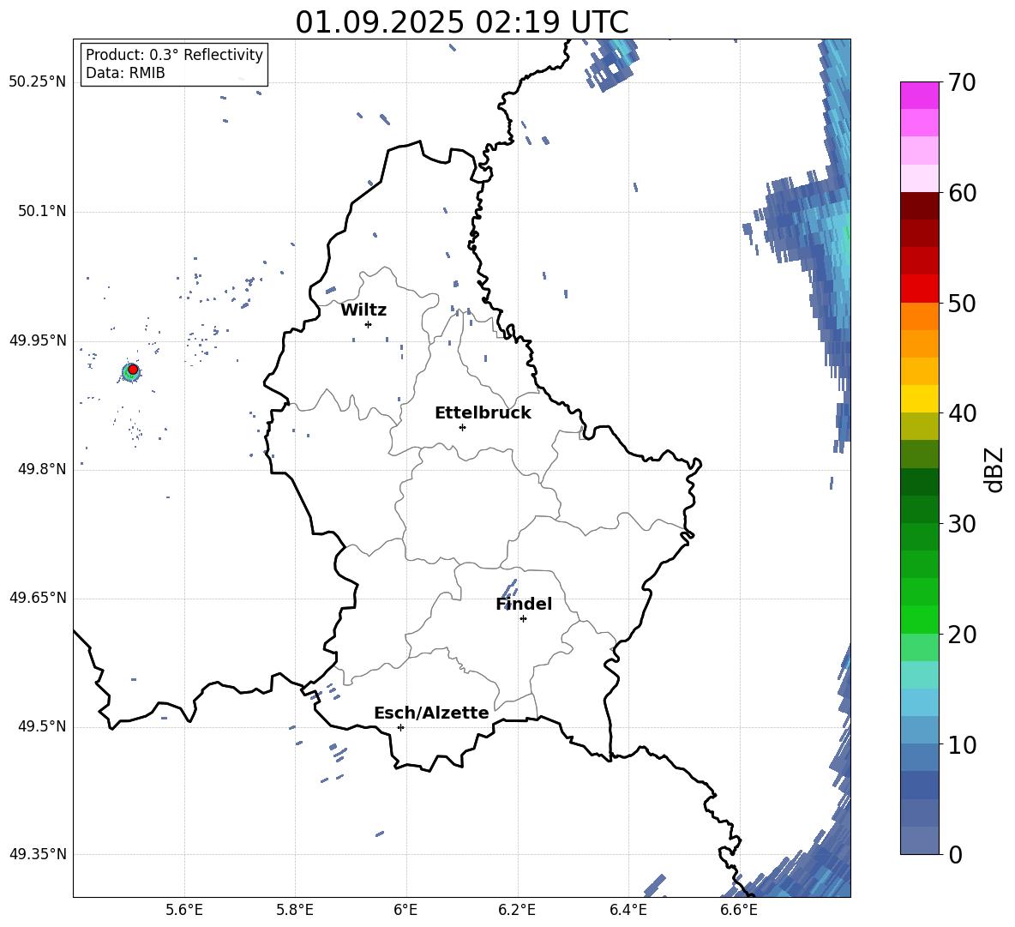Click the 6.6°E longitude label
Viewport: 1015px width, 927px height.
pyautogui.click(x=739, y=910)
